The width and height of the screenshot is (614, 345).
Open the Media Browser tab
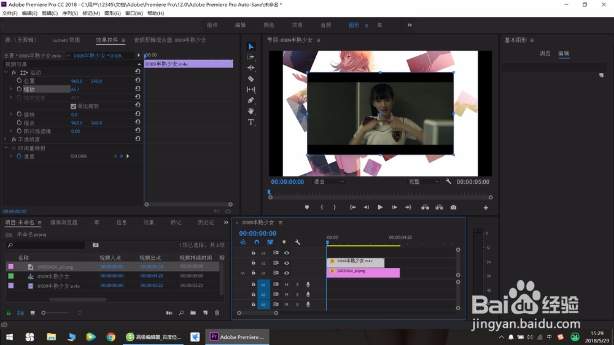pos(64,222)
